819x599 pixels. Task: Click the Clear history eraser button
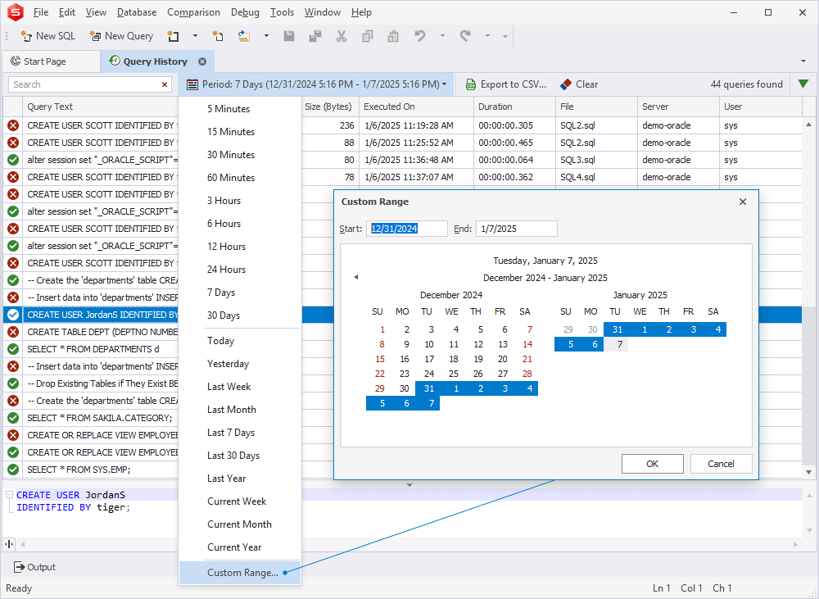click(x=579, y=84)
